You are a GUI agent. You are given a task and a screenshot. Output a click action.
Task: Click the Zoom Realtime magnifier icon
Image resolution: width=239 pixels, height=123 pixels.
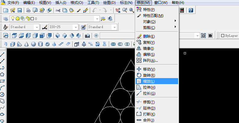click(125, 10)
